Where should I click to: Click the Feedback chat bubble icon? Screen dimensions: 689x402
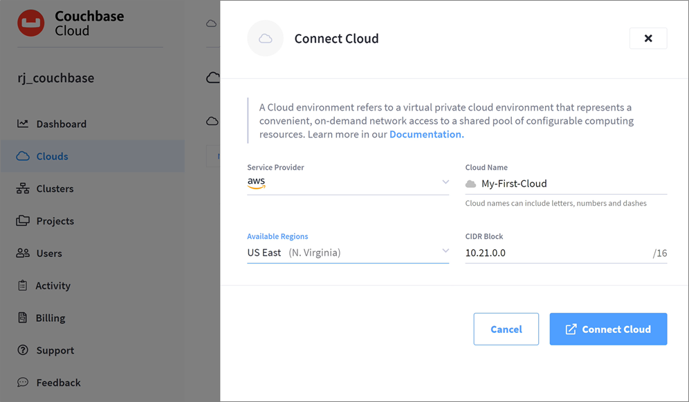pyautogui.click(x=23, y=382)
